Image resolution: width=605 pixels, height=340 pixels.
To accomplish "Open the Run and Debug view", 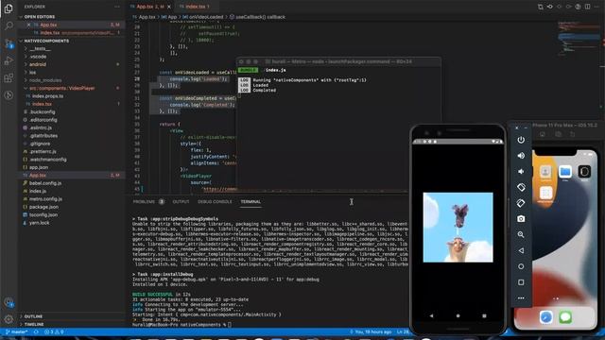I will point(9,60).
